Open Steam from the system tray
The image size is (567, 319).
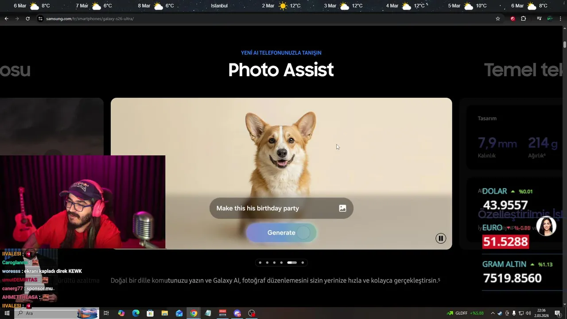coord(500,313)
